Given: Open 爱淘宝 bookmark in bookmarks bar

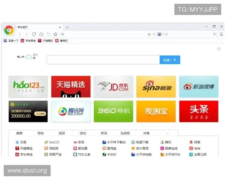Looking at the screenshot, I should pyautogui.click(x=61, y=41).
